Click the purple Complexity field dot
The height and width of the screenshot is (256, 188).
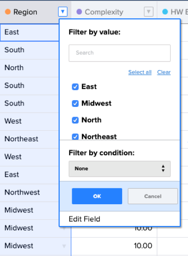(x=79, y=12)
